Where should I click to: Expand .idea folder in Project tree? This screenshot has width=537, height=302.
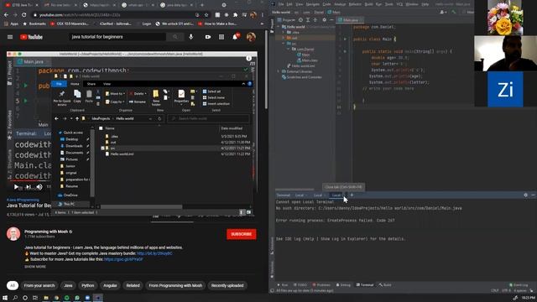click(284, 32)
